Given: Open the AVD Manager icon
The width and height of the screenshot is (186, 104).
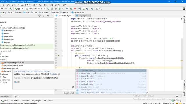Looking at the screenshot, I should [x=83, y=9].
